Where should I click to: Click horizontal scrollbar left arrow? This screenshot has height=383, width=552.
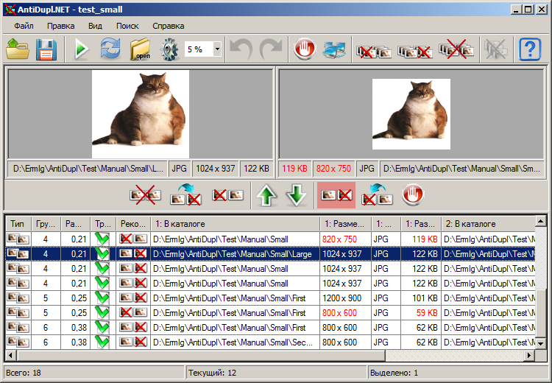tap(10, 356)
